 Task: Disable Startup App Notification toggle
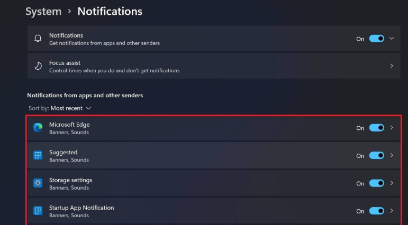(376, 211)
